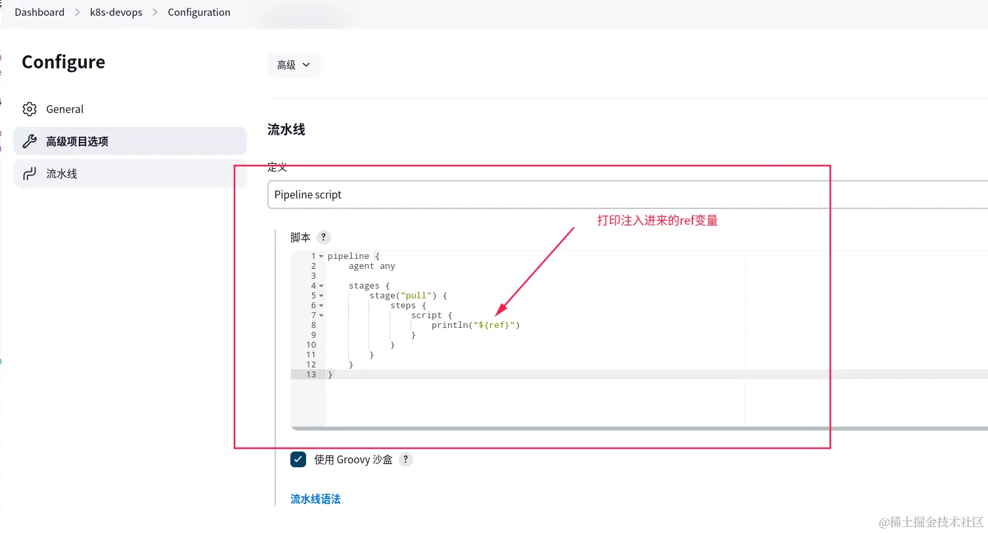Open the Pipeline script definition dropdown

click(x=627, y=195)
